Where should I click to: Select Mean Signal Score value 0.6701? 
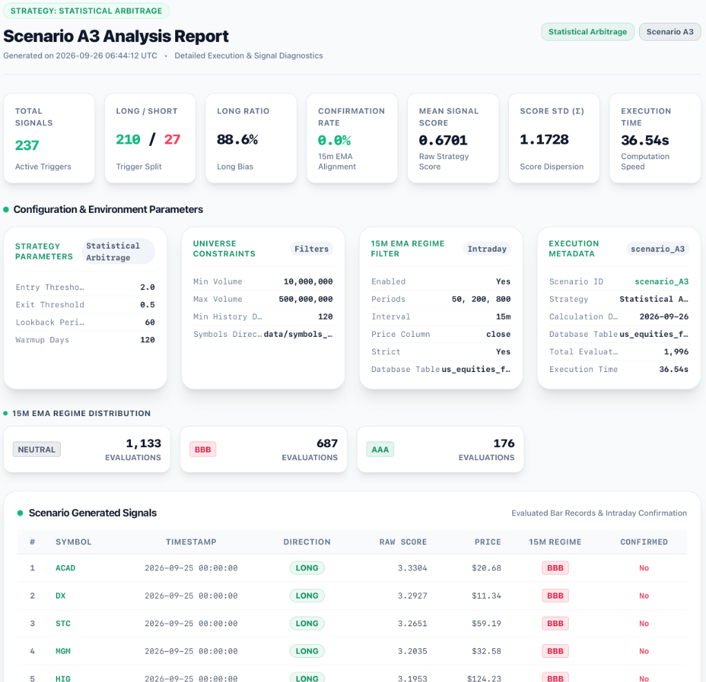coord(443,141)
